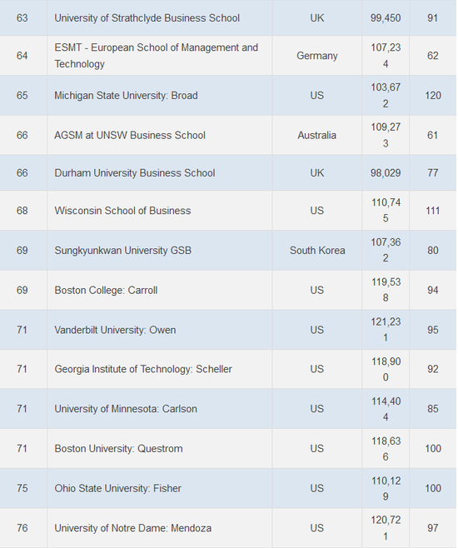
Task: Click salary value 98,029 for Durham
Action: click(386, 173)
